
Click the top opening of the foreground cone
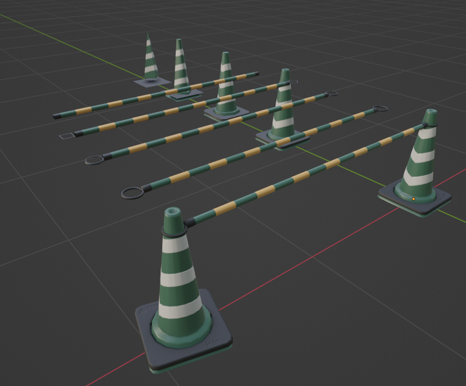pos(172,213)
